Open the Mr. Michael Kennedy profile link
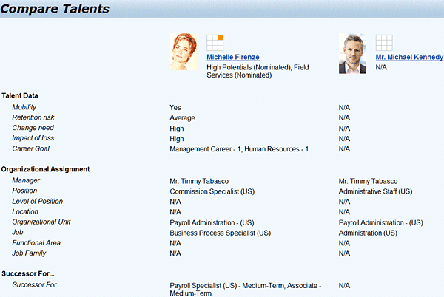Image resolution: width=444 pixels, height=297 pixels. point(409,57)
